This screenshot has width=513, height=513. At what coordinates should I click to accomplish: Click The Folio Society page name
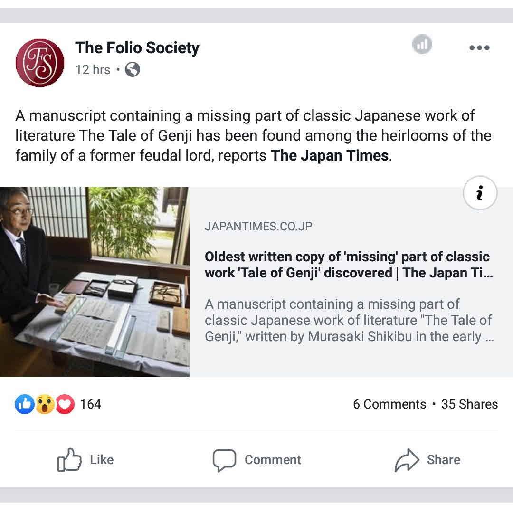pos(137,48)
